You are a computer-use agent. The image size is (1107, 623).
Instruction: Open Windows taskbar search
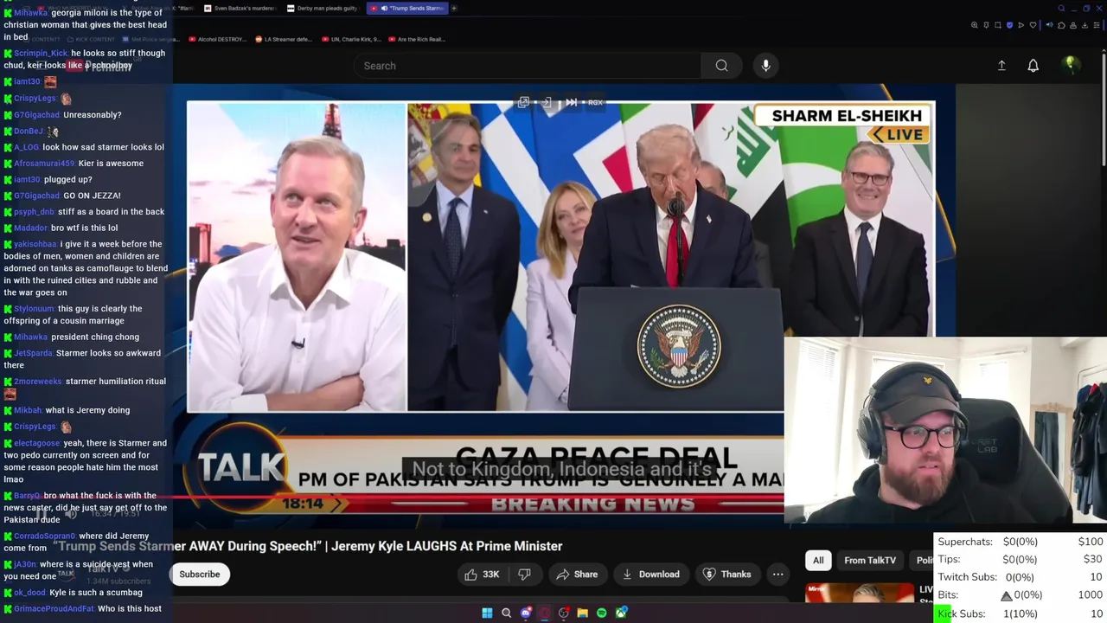point(506,613)
